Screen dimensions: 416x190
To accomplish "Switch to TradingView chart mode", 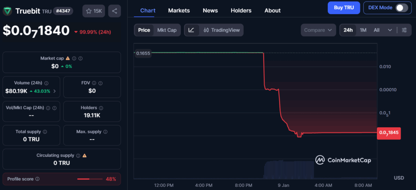I will pyautogui.click(x=222, y=30).
